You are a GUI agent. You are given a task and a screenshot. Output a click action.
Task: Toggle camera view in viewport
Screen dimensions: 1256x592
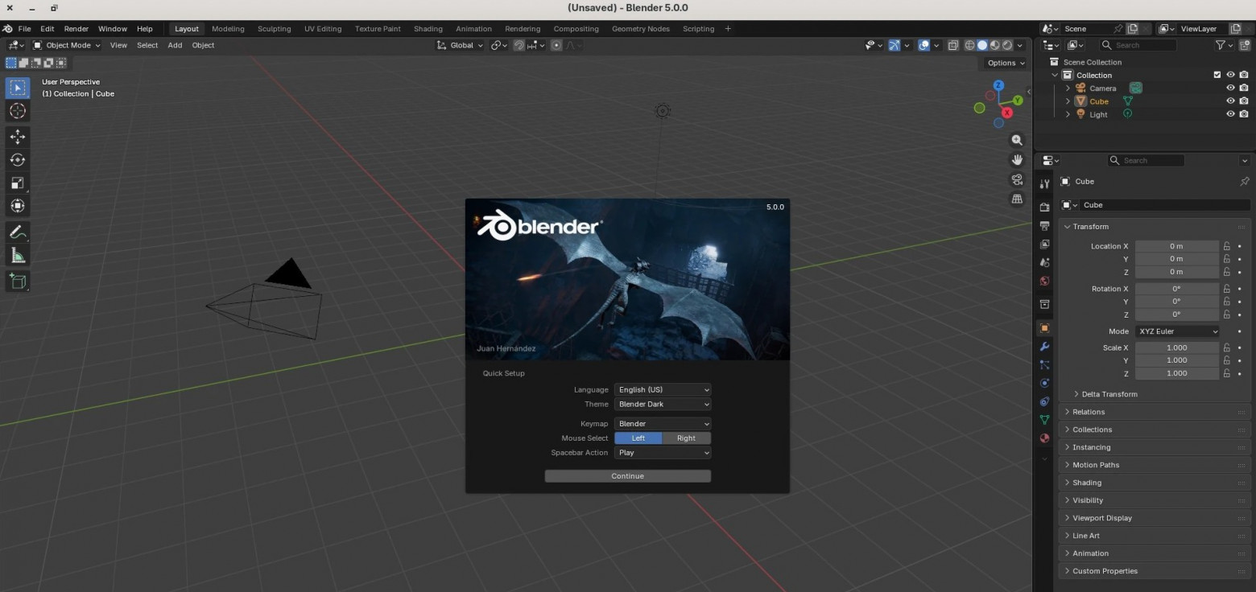[1017, 179]
